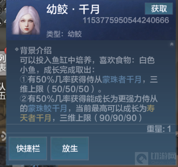Click the 获取 button
Image resolution: width=178 pixels, height=167 pixels.
point(159,9)
